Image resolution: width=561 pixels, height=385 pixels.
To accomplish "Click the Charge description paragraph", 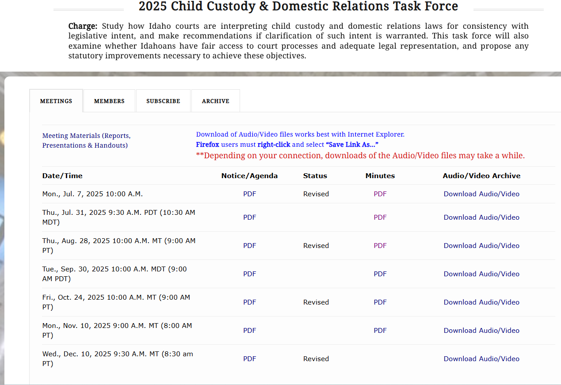I will (x=298, y=41).
